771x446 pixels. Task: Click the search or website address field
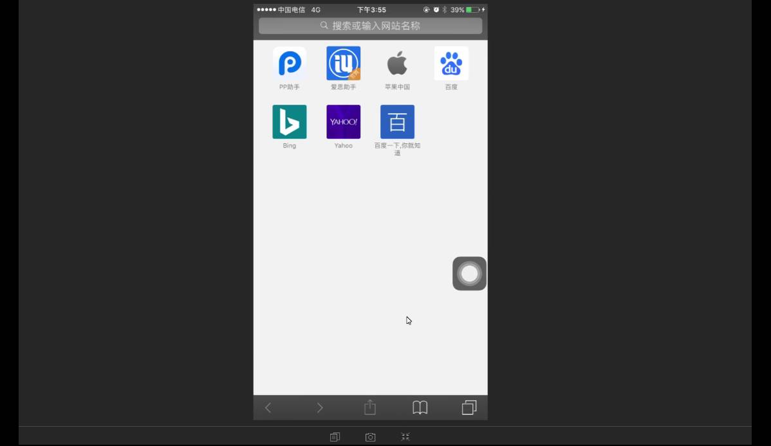370,26
